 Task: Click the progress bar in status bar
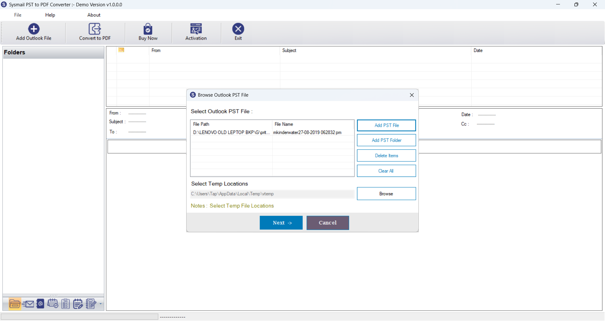tap(79, 317)
